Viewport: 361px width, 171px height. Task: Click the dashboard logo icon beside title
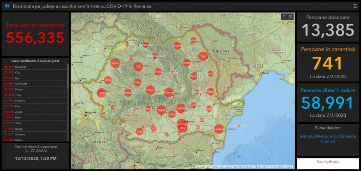(x=7, y=6)
